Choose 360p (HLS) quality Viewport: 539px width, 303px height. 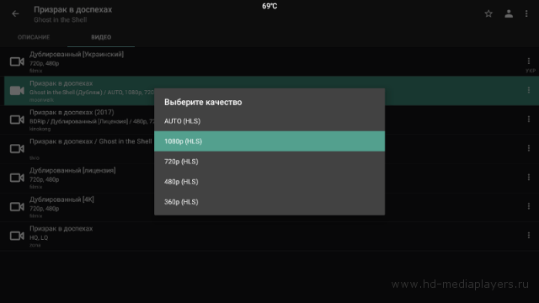click(x=269, y=202)
